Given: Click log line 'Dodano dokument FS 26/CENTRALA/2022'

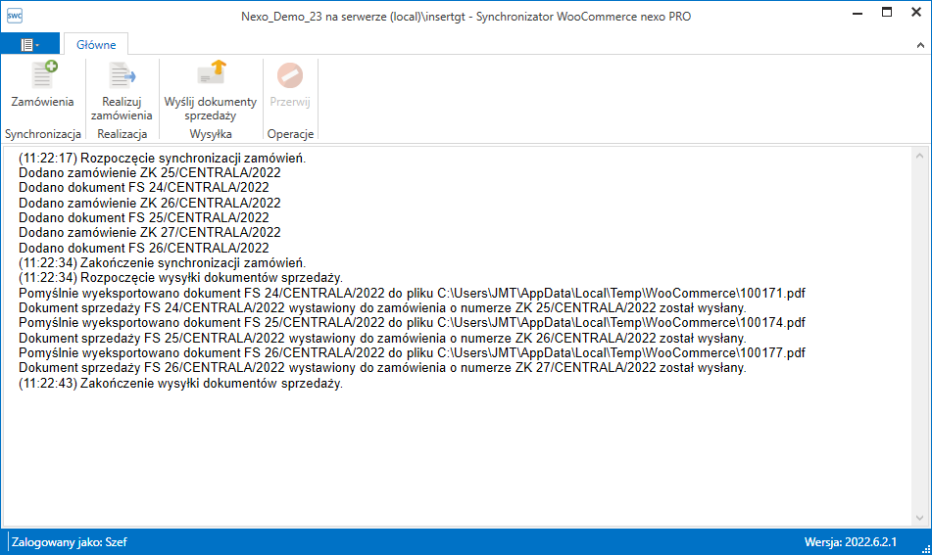Looking at the screenshot, I should 144,248.
